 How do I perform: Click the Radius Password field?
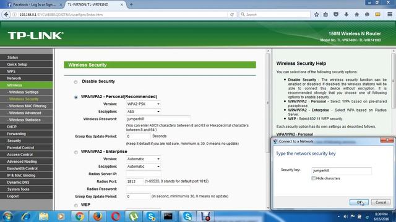pyautogui.click(x=158, y=189)
